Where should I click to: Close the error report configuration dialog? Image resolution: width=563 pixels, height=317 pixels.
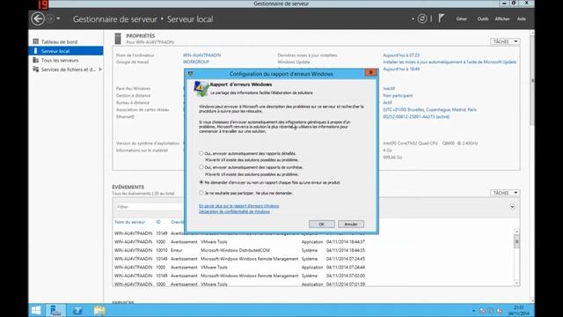pyautogui.click(x=370, y=72)
